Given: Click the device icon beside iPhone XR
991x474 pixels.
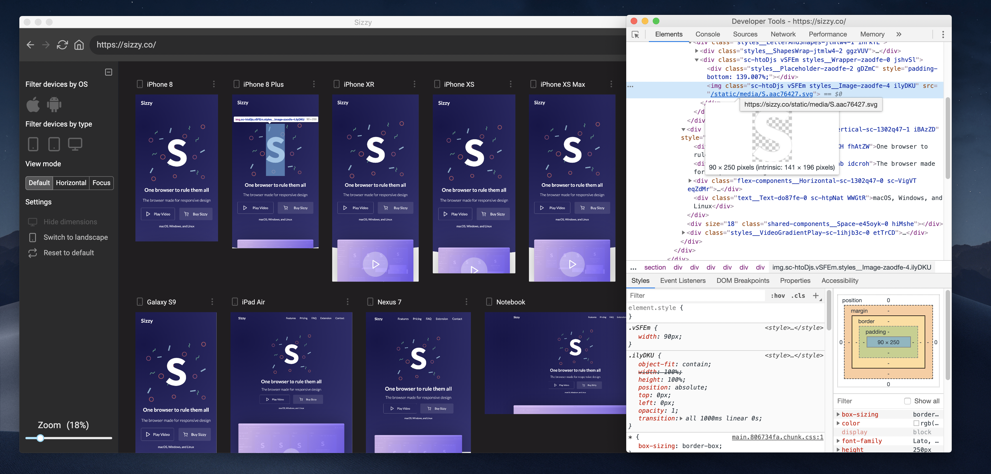Looking at the screenshot, I should [337, 84].
